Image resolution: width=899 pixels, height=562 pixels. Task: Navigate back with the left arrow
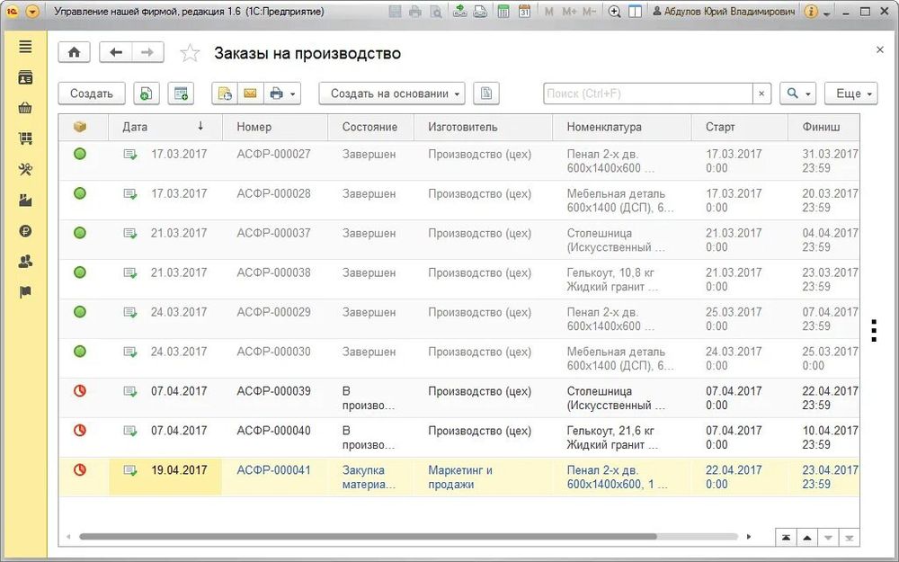click(x=116, y=52)
